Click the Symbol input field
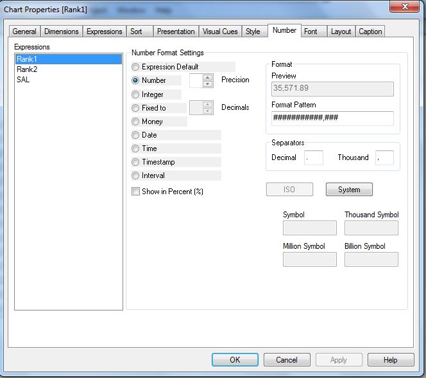The image size is (426, 378). click(310, 228)
